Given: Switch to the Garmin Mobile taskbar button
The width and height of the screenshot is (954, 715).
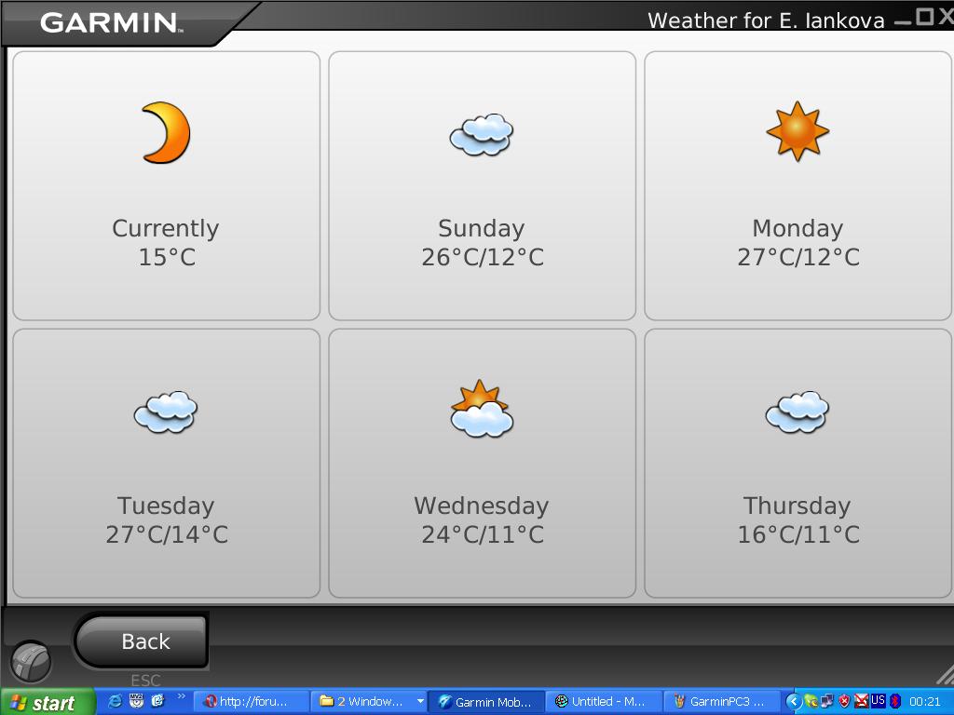Looking at the screenshot, I should [x=486, y=702].
